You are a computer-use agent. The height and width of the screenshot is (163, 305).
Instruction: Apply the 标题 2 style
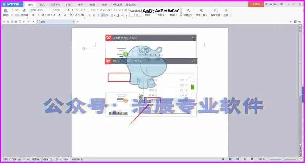161,12
